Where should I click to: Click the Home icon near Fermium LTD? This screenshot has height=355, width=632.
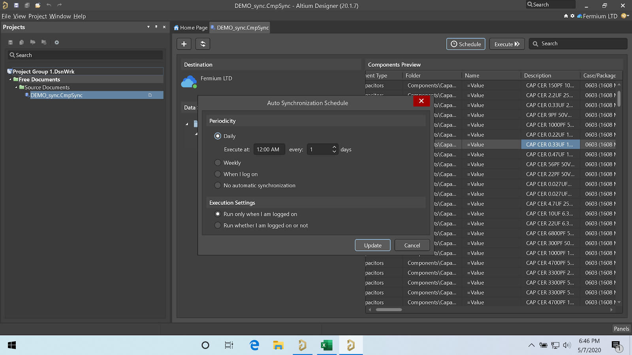pyautogui.click(x=566, y=16)
